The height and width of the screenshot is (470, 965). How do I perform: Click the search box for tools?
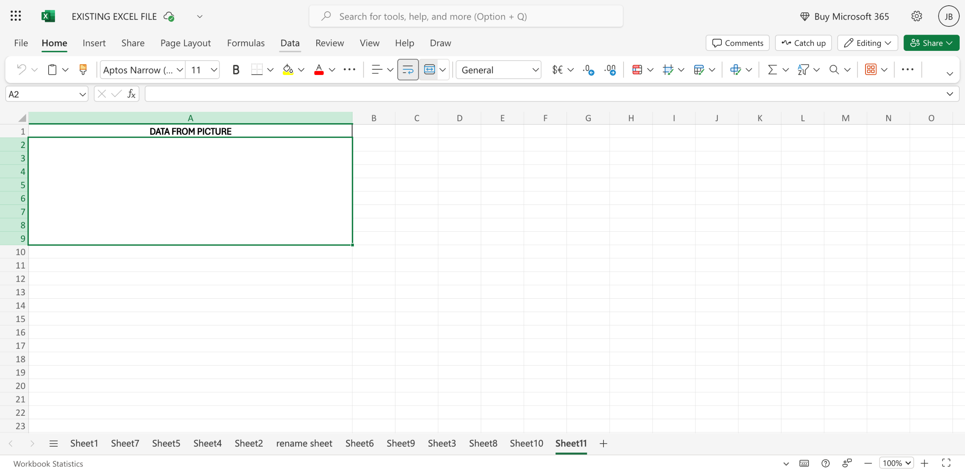466,16
